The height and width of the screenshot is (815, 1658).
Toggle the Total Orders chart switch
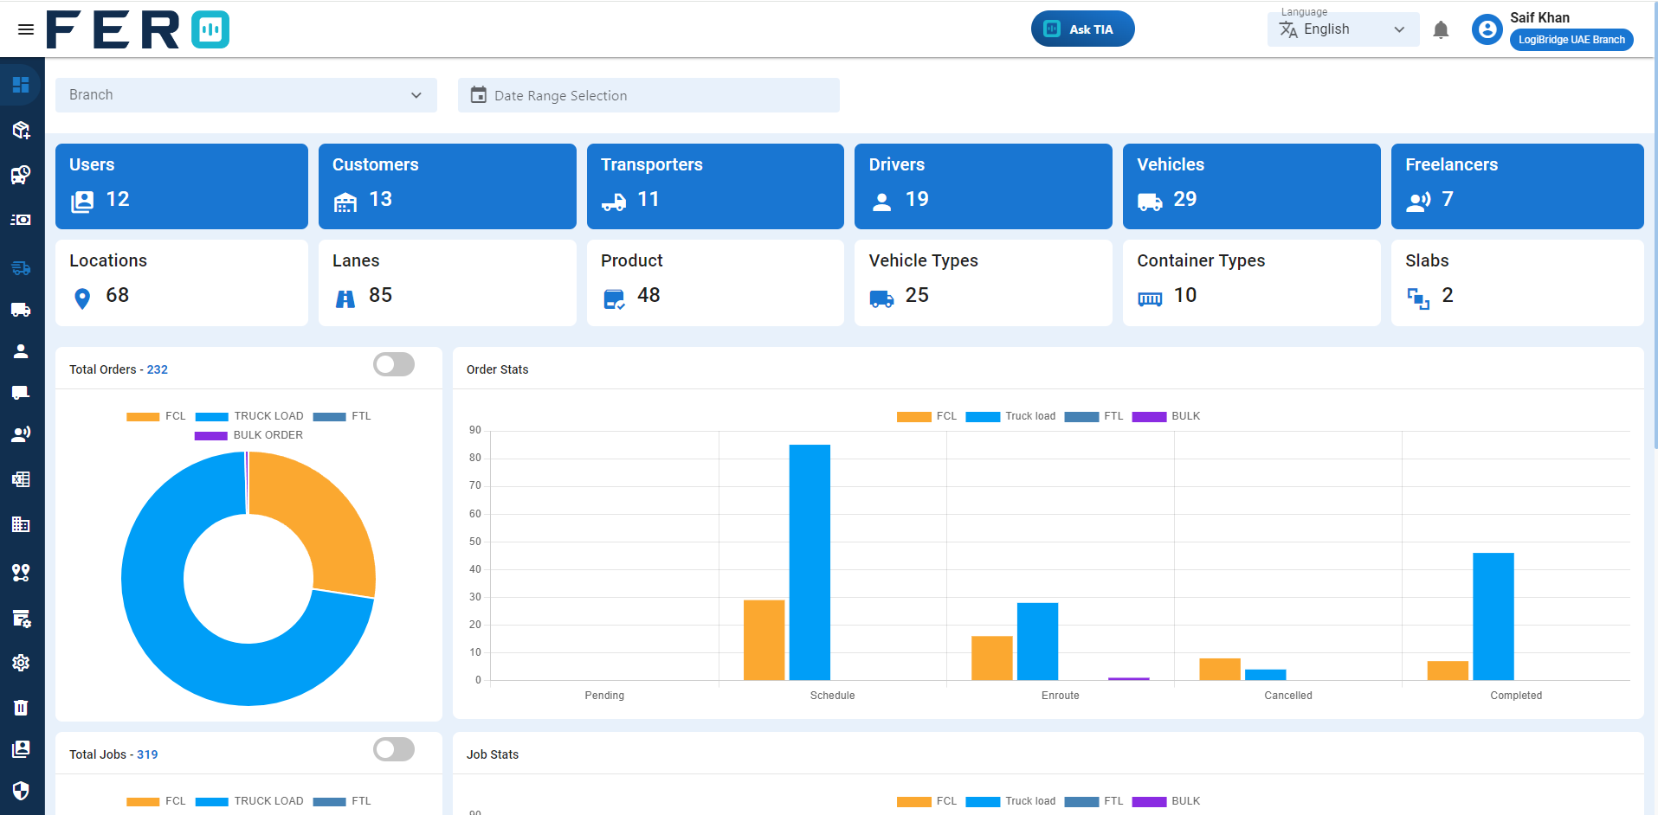394,365
